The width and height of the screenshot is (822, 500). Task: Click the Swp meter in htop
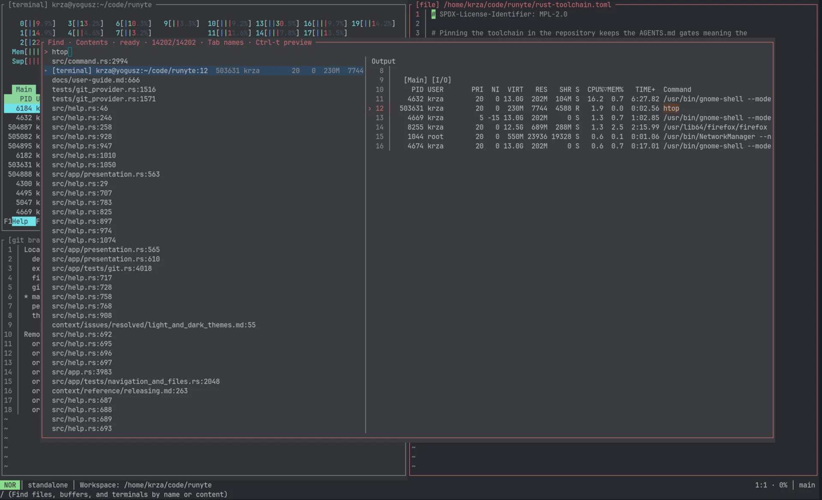[x=25, y=61]
